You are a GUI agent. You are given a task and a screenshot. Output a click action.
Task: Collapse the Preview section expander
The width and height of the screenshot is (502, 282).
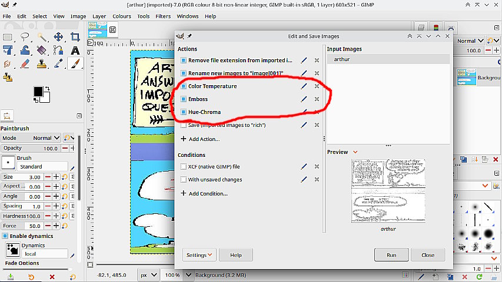click(355, 152)
